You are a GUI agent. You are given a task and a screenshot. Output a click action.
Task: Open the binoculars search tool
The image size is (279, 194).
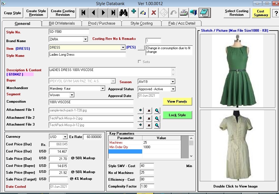123,13
